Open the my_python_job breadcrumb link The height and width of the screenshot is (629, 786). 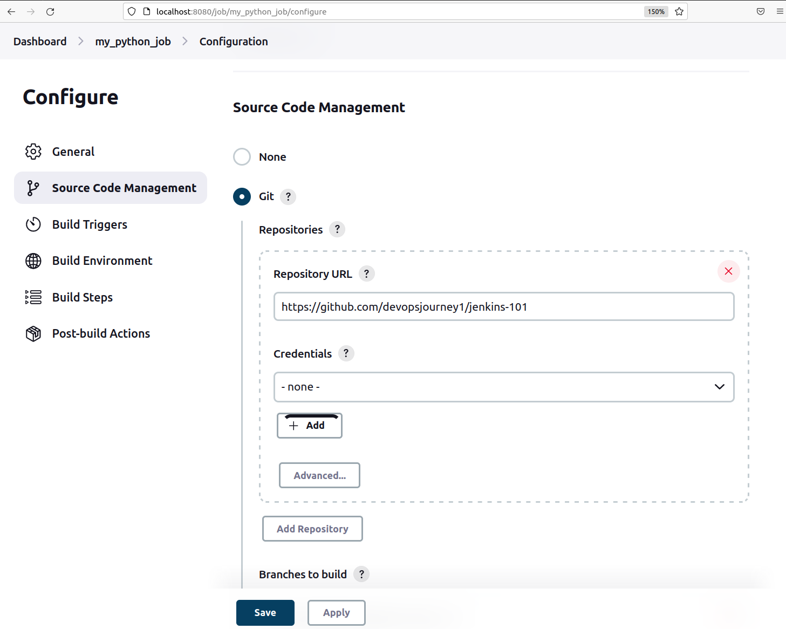pos(133,42)
